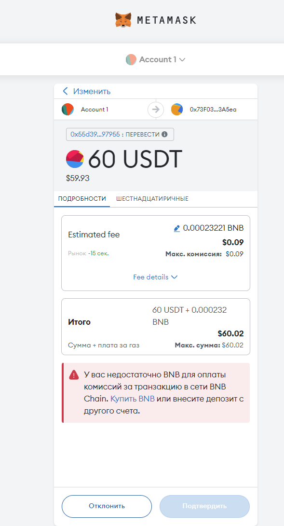The image size is (284, 526).
Task: Click the red warning triangle icon
Action: (74, 375)
